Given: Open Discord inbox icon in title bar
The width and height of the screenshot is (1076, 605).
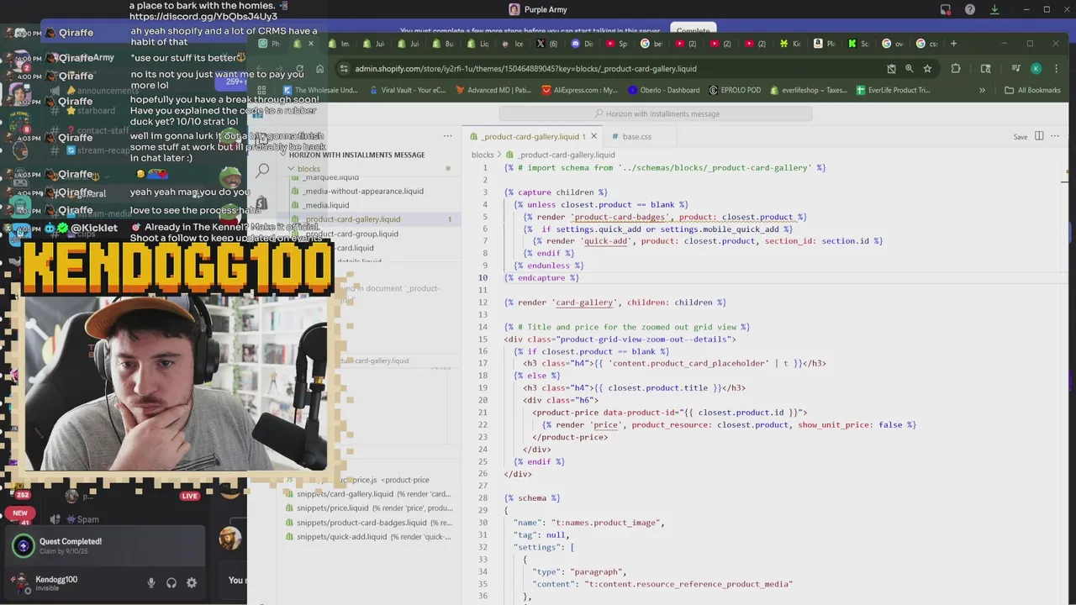Looking at the screenshot, I should [x=946, y=9].
